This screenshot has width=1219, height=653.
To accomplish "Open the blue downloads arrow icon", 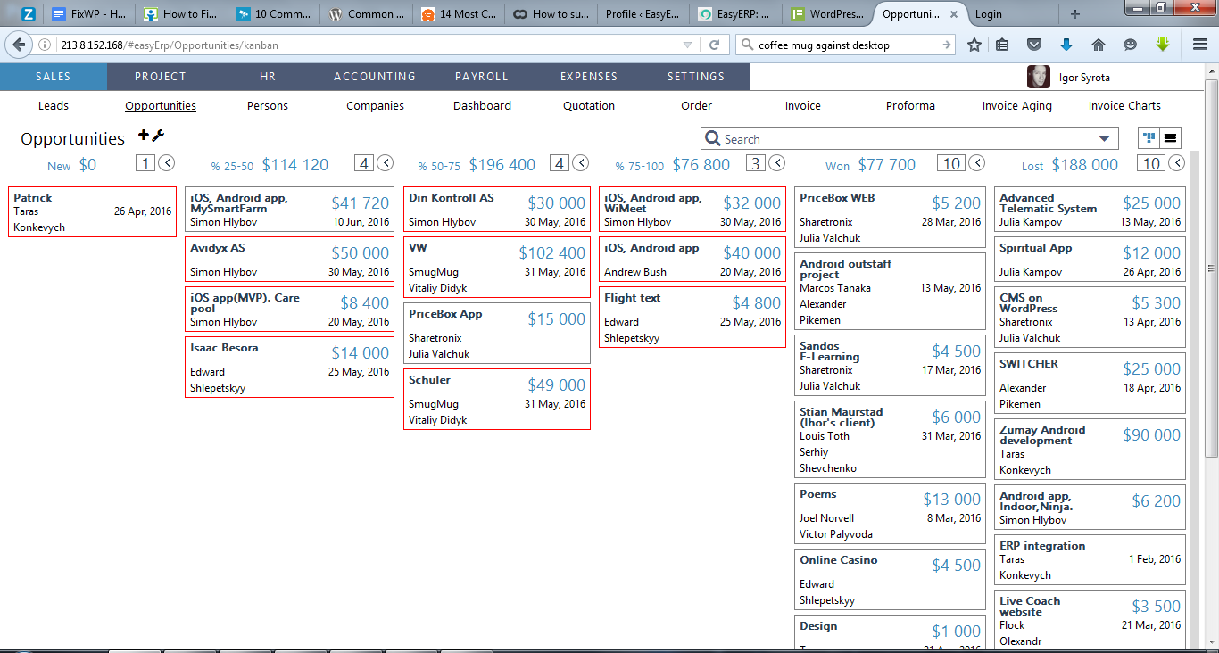I will click(1066, 45).
